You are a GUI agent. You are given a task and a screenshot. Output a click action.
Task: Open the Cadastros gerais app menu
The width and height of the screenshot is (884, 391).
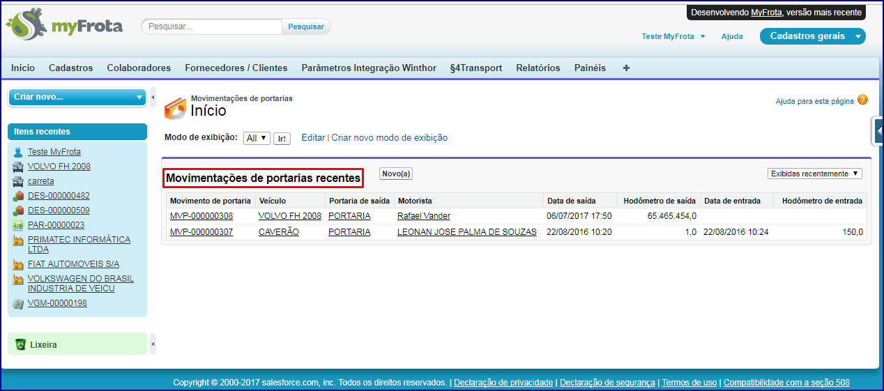tap(813, 36)
